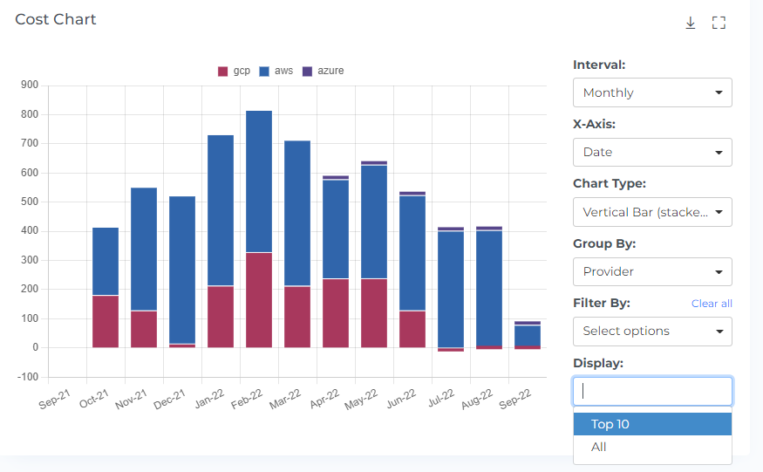Click the Oct-21 aws bar segment
The height and width of the screenshot is (472, 763).
(x=106, y=262)
